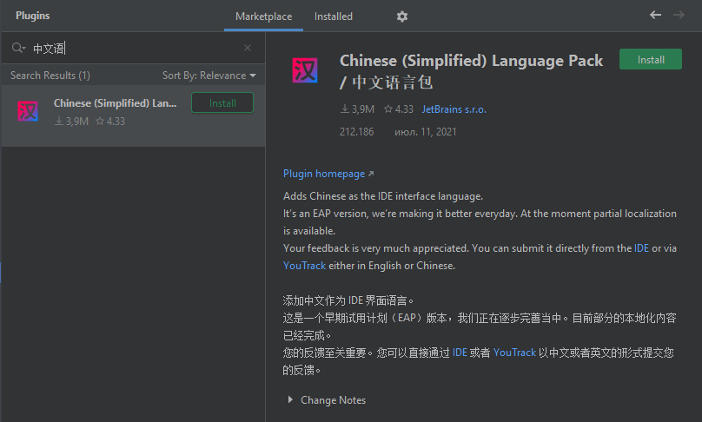
Task: Click the IDE link in Chinese description
Action: click(460, 353)
